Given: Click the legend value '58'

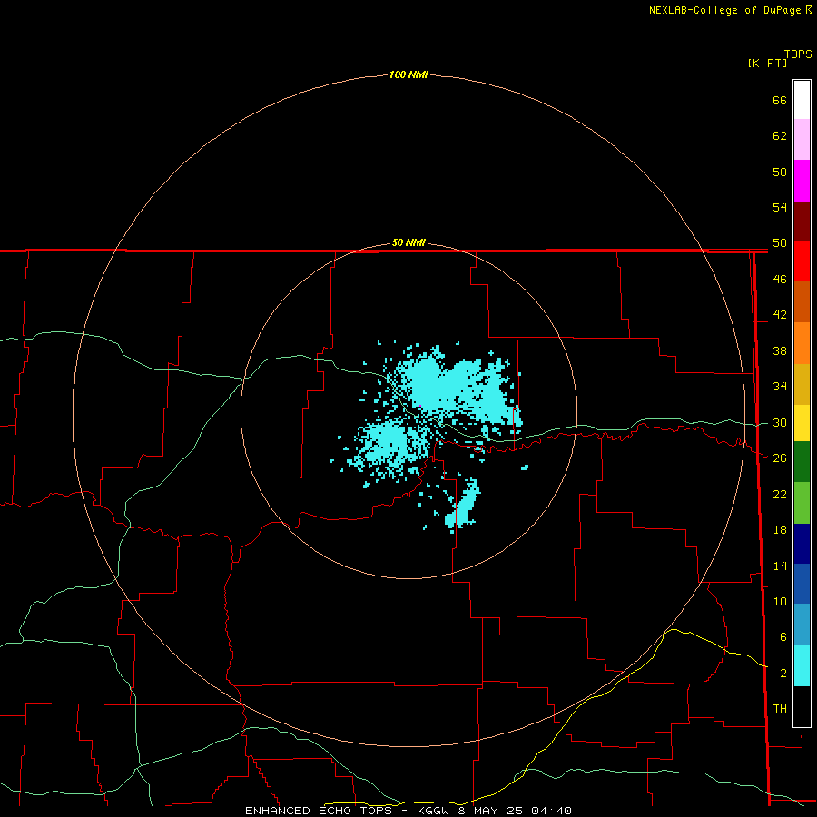Looking at the screenshot, I should [780, 172].
